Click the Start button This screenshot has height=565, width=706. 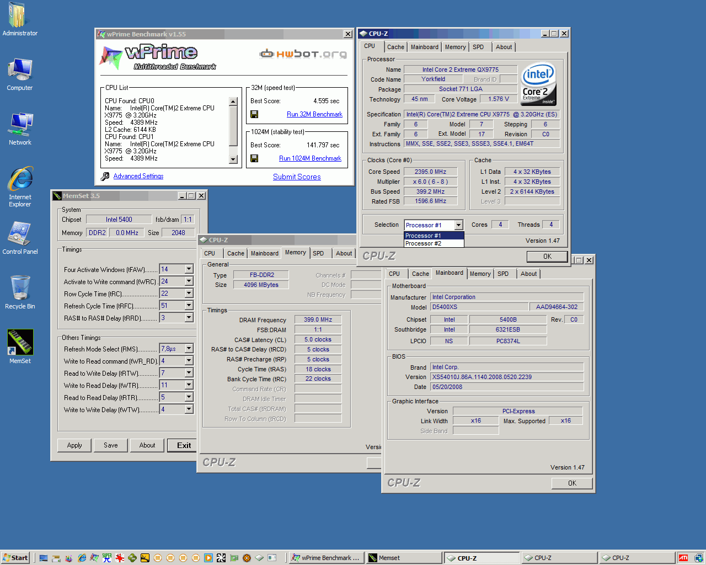coord(15,558)
